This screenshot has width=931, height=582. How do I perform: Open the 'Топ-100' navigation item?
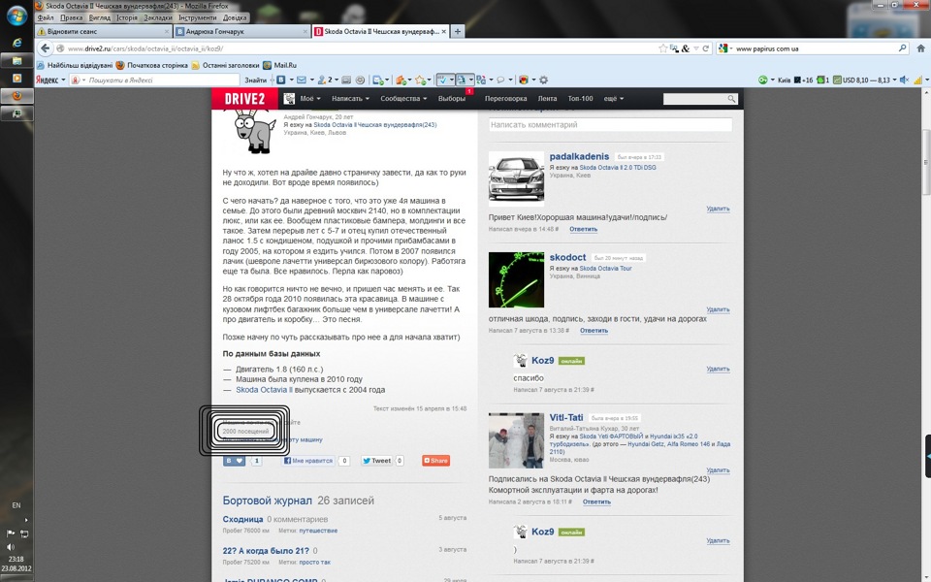pyautogui.click(x=580, y=99)
